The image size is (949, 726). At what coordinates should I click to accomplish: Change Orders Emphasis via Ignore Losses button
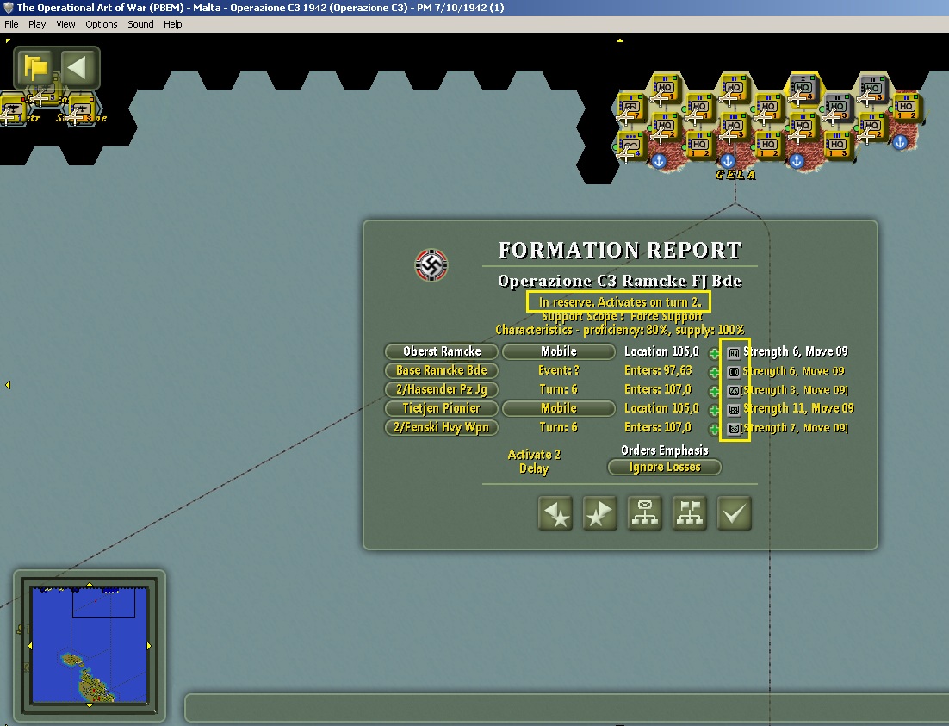665,468
